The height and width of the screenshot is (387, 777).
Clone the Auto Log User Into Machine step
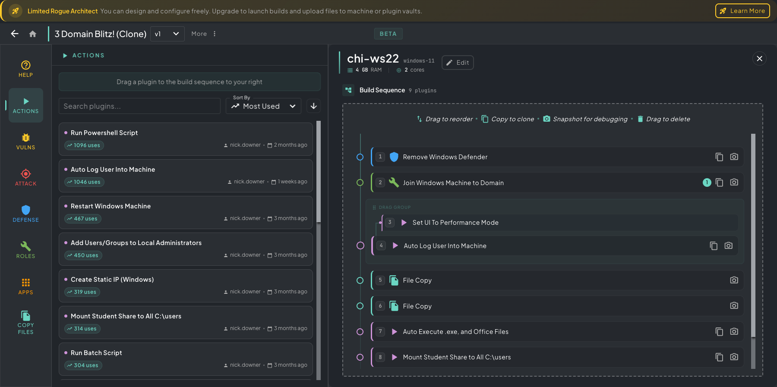point(714,246)
